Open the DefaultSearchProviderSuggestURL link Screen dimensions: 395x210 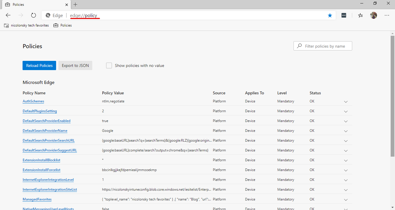point(50,150)
